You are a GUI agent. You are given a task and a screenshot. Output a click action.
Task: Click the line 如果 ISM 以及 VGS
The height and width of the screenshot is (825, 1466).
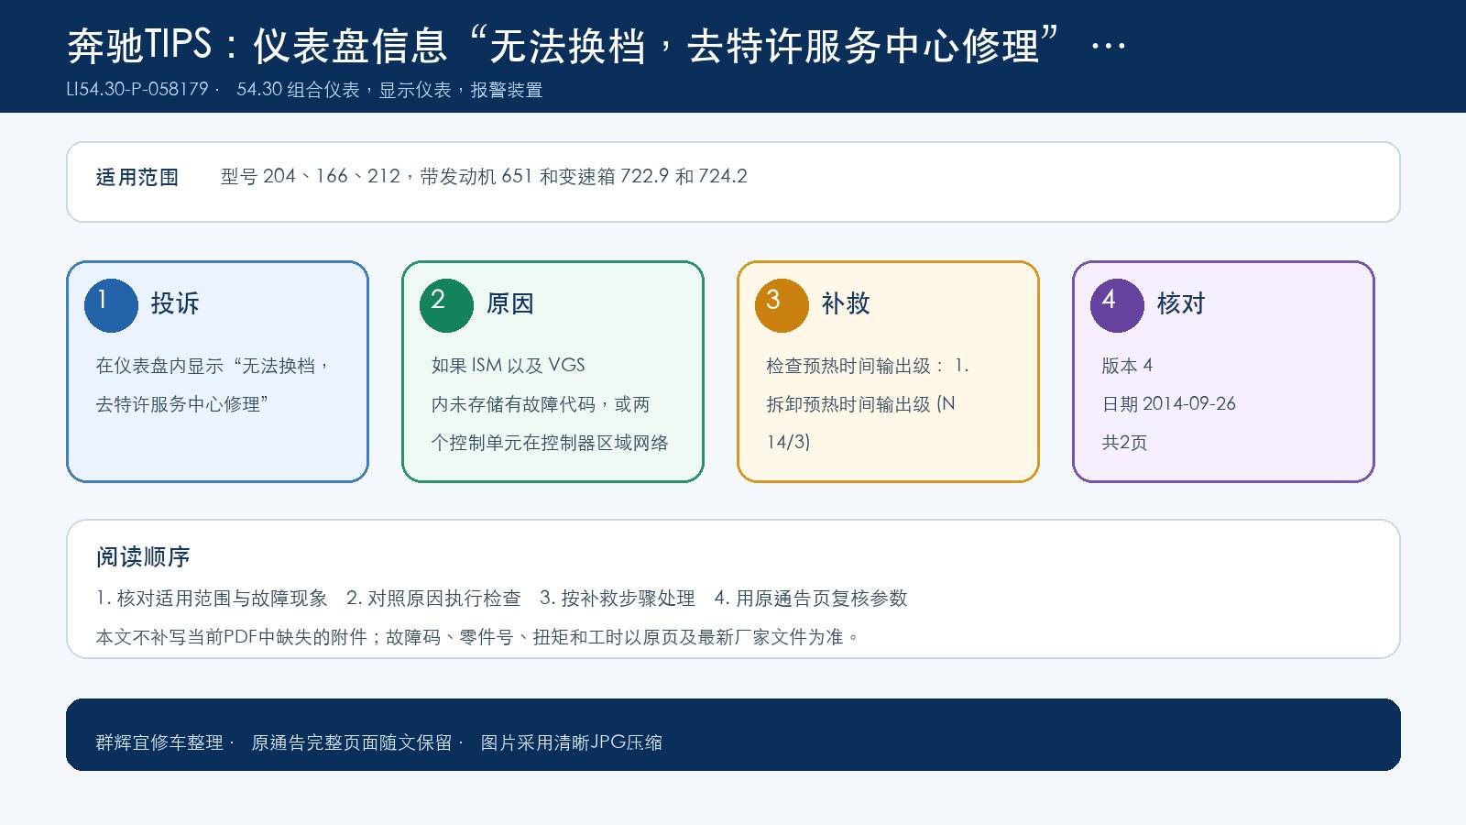[x=509, y=366]
